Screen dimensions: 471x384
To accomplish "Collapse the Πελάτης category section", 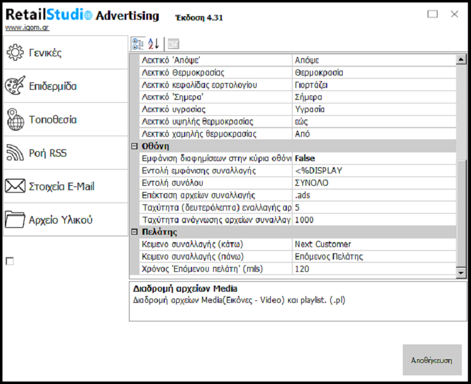I will coord(134,232).
